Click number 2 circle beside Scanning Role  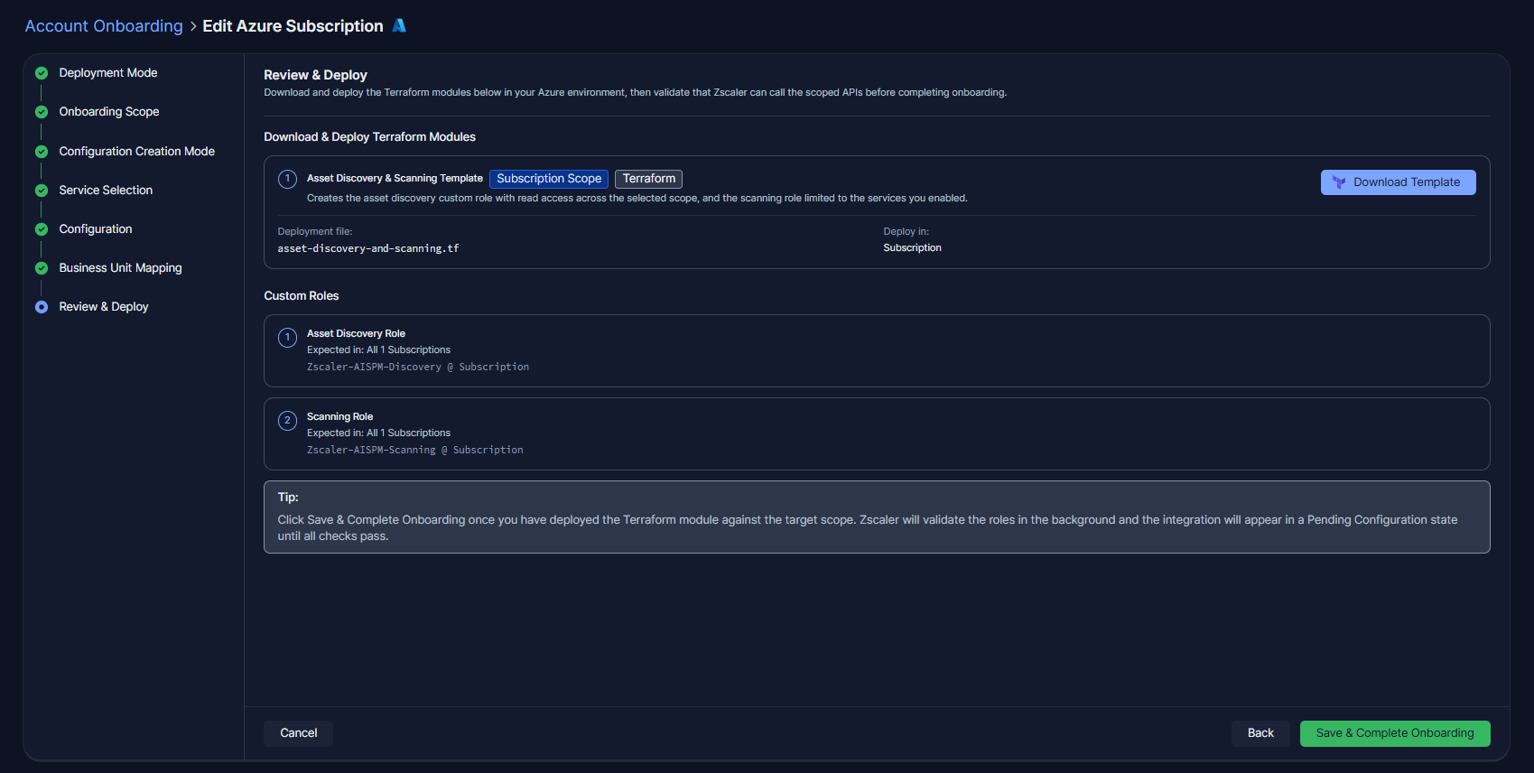288,421
